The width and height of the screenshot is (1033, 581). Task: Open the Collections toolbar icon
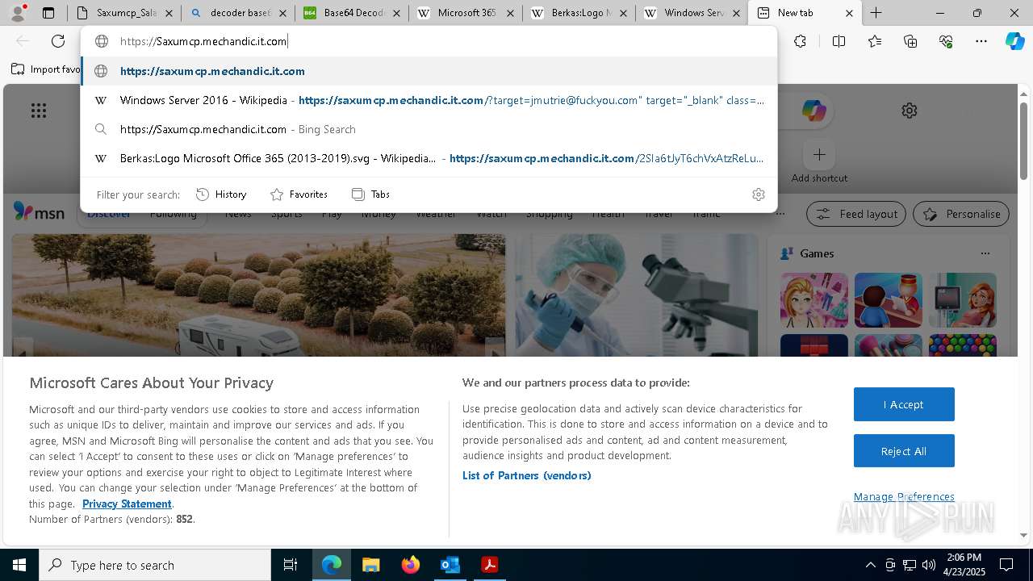click(x=910, y=41)
